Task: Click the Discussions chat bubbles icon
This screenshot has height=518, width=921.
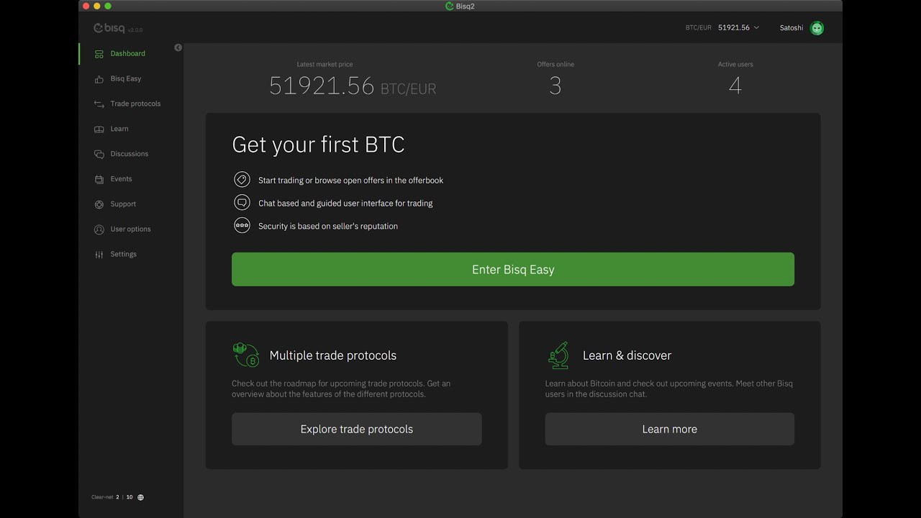Action: tap(99, 154)
